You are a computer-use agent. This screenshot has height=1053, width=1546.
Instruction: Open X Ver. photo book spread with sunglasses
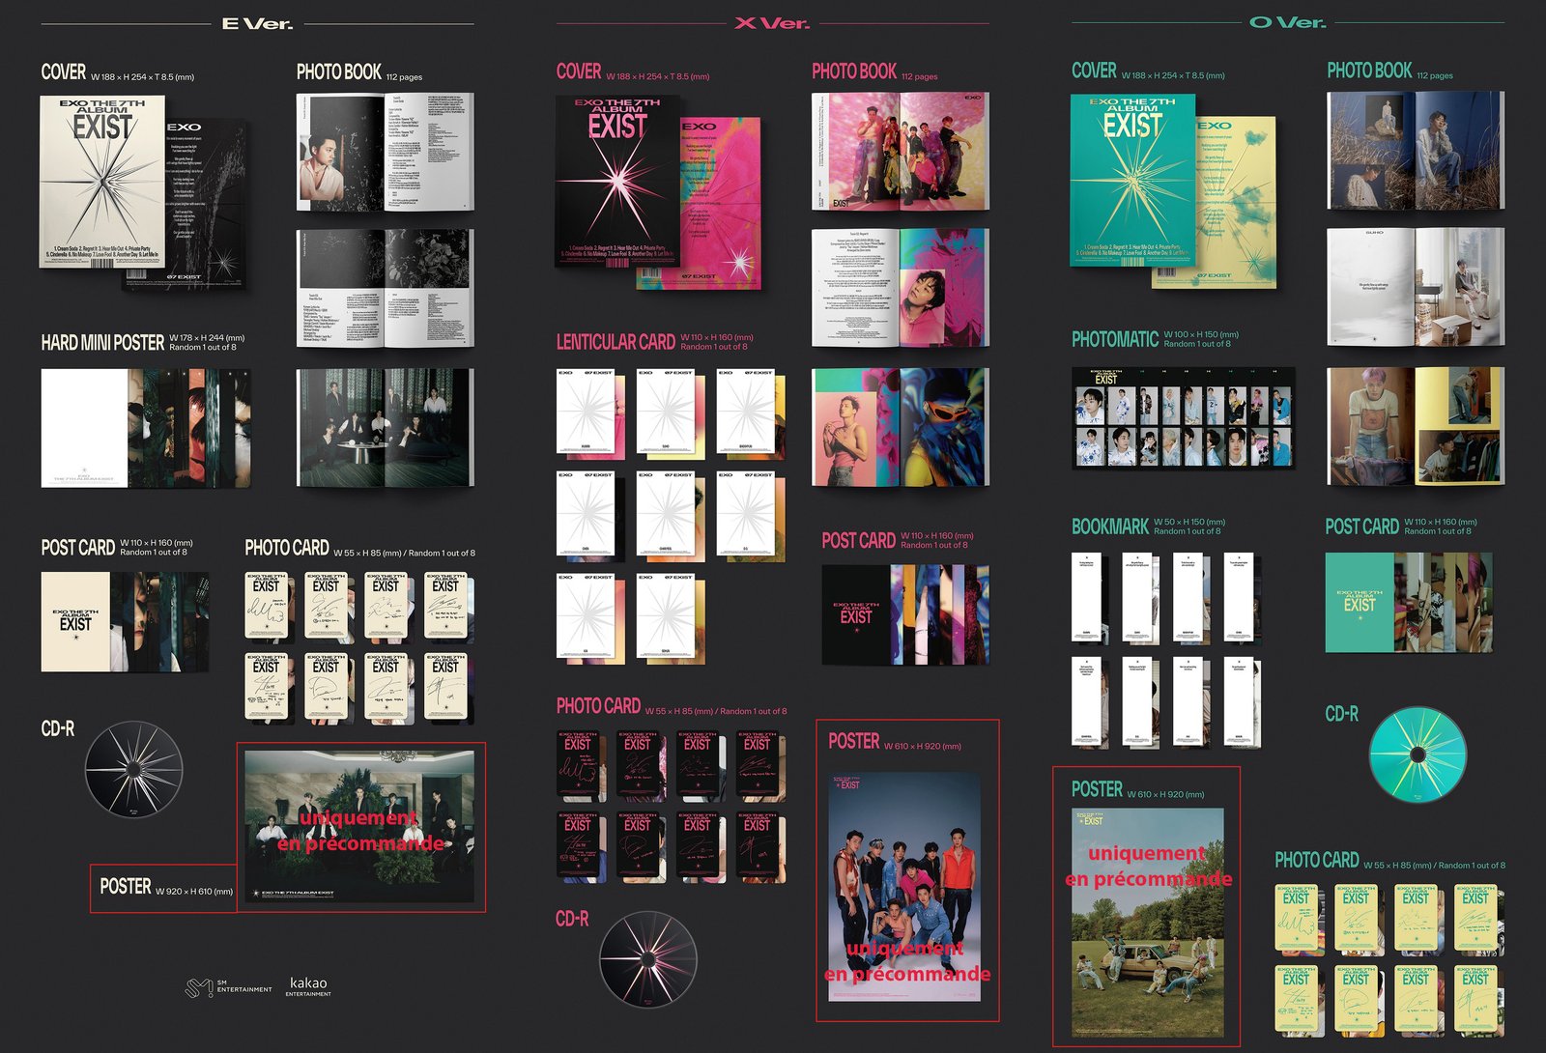(901, 427)
